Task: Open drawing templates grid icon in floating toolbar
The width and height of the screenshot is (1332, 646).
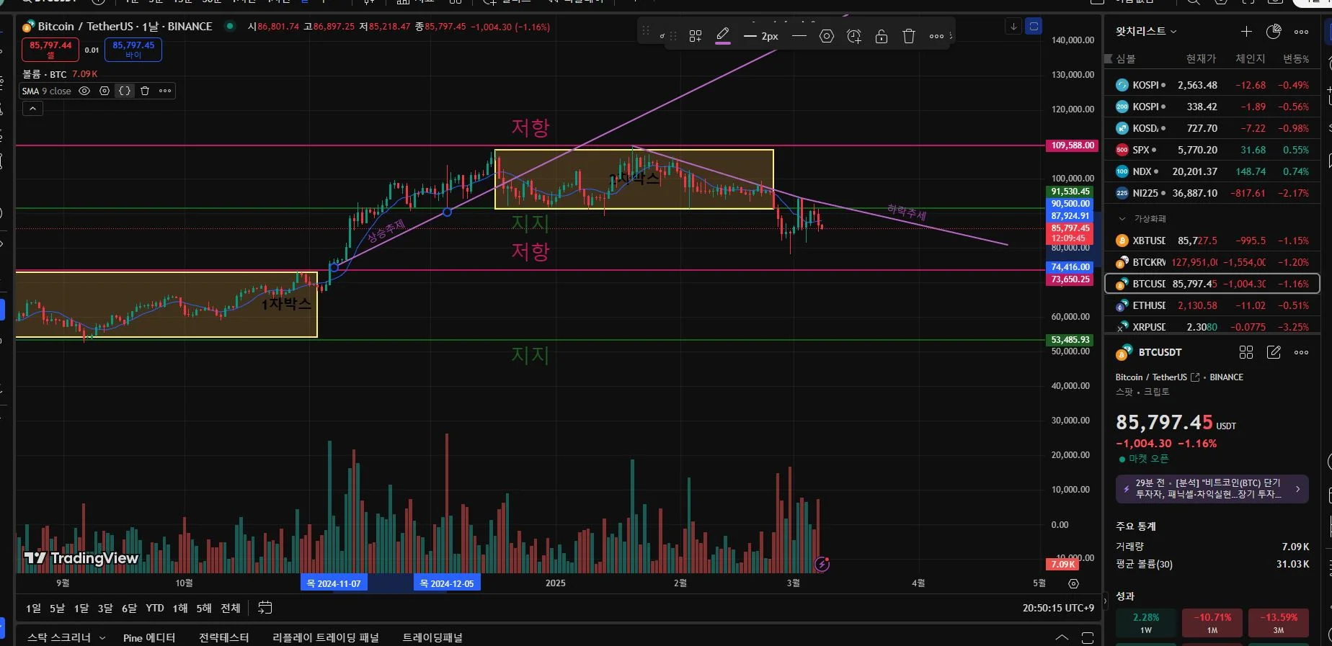Action: pos(696,36)
